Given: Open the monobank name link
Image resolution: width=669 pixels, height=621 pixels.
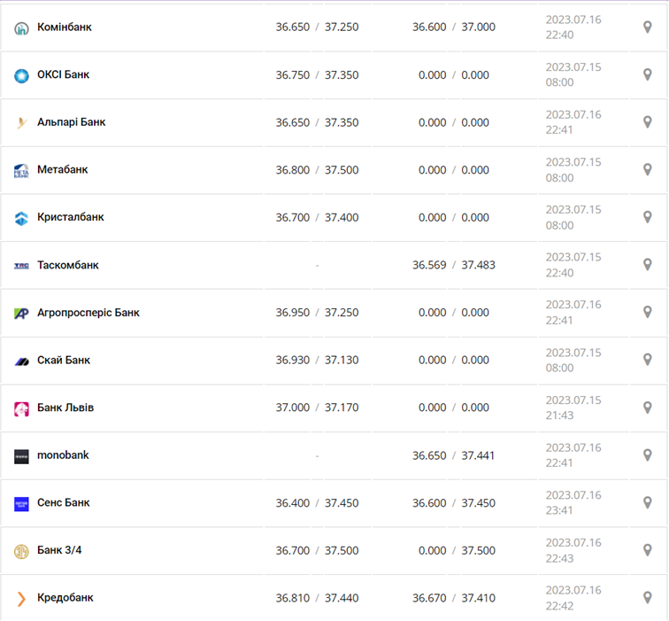Looking at the screenshot, I should (63, 455).
